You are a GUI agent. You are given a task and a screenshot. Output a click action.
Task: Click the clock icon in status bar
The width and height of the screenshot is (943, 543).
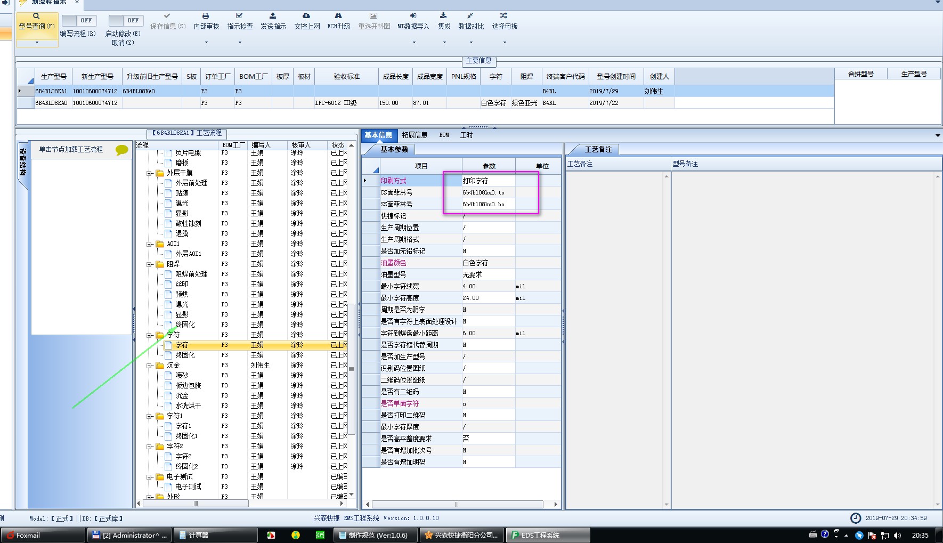click(856, 518)
